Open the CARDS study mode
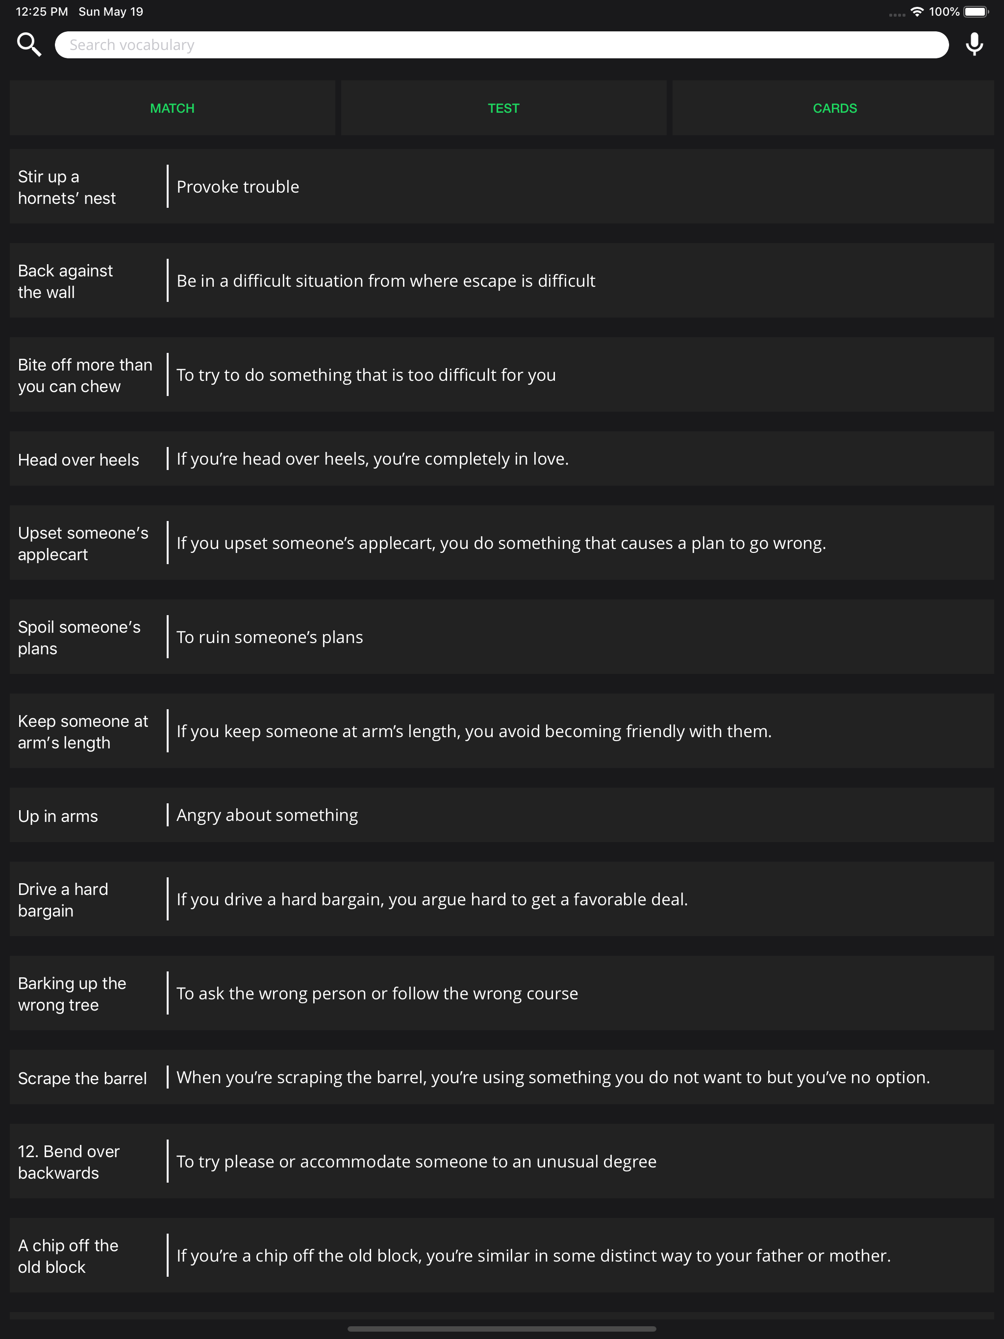1004x1339 pixels. pos(833,108)
